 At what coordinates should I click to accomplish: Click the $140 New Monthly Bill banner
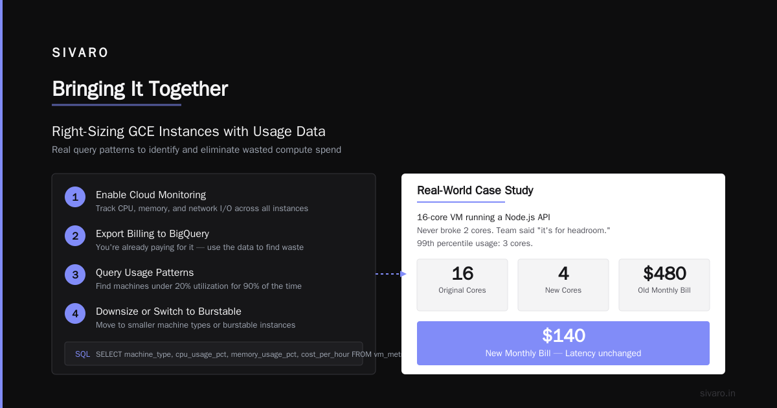tap(563, 343)
